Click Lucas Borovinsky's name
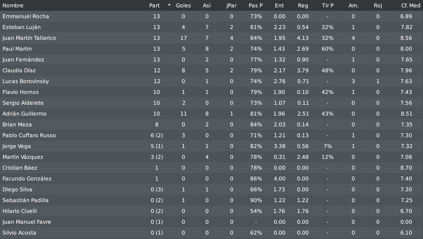423x239 pixels. [x=26, y=81]
